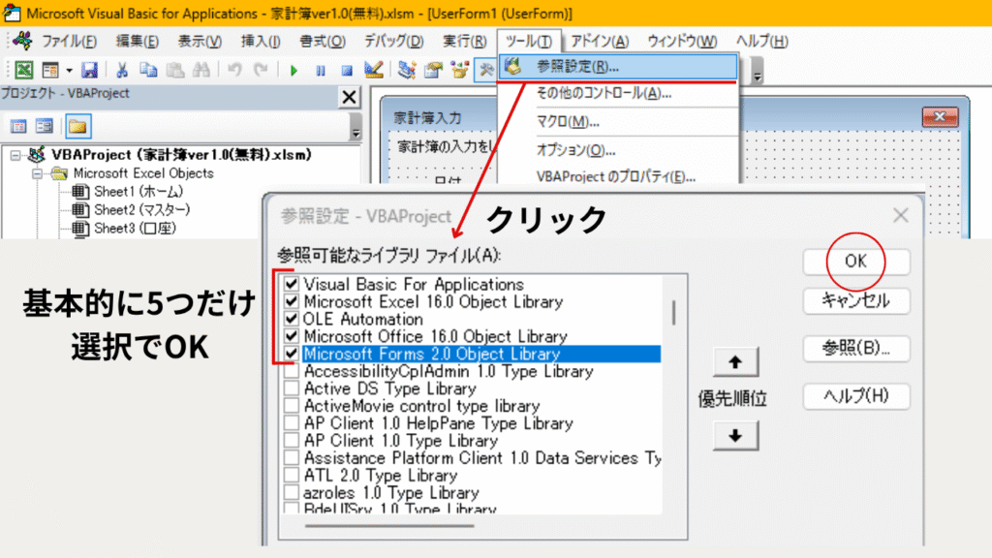Image resolution: width=992 pixels, height=558 pixels.
Task: Click View Object icon in Project panel
Action: [x=45, y=126]
